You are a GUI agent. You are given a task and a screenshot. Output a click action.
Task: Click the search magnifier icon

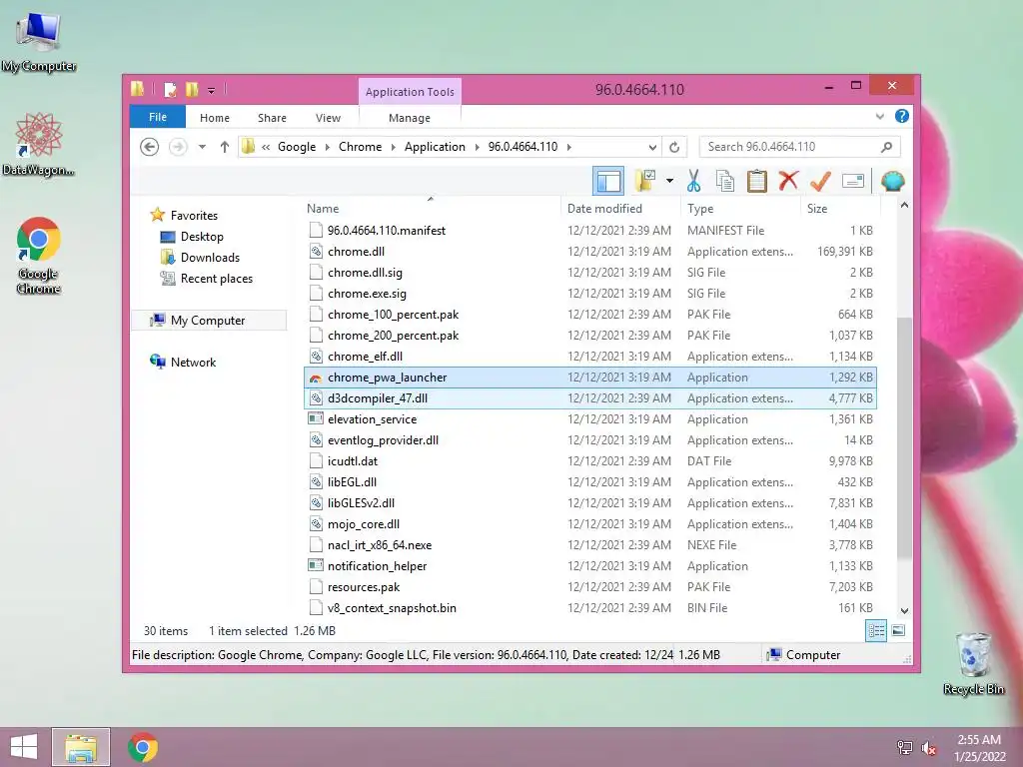tap(886, 147)
